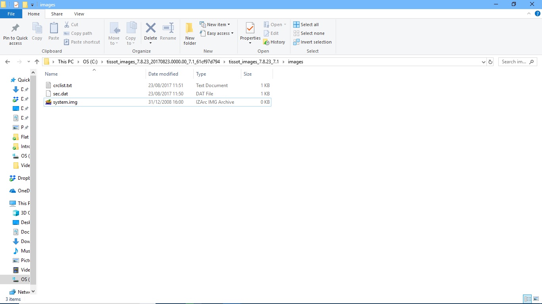Click the Help question mark icon
Image resolution: width=542 pixels, height=304 pixels.
(538, 13)
